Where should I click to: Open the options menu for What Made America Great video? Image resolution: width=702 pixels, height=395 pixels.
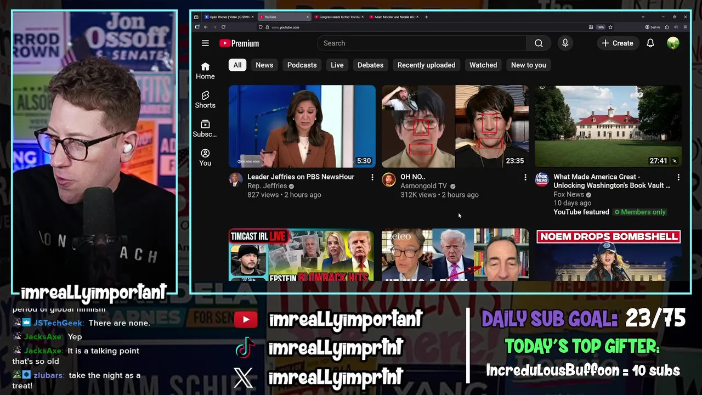pos(678,177)
